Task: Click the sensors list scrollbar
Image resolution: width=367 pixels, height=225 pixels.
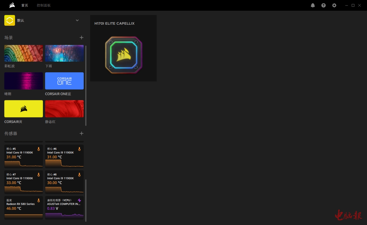Action: coord(86,200)
